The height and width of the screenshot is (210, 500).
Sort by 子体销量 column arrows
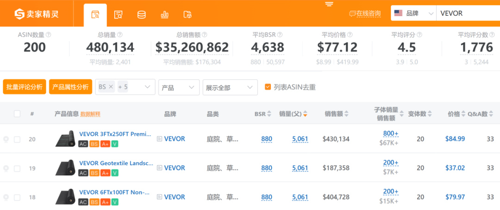tap(402, 114)
